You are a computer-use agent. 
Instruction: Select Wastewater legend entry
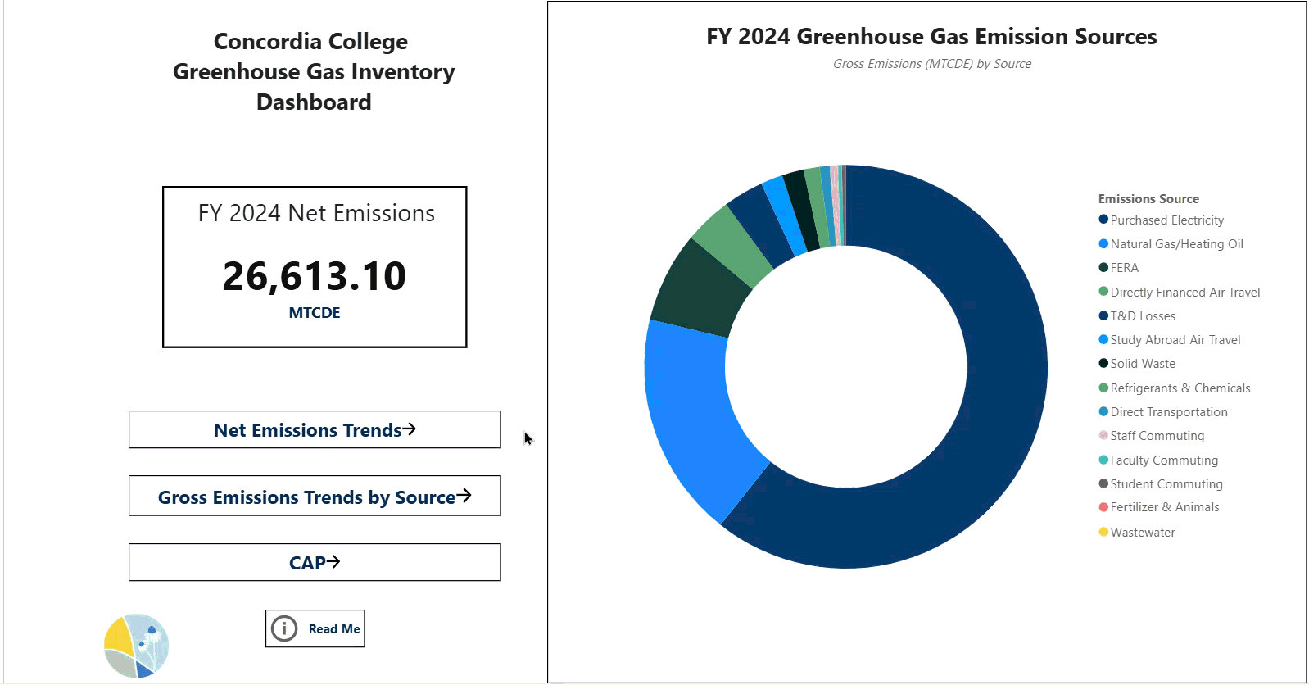coord(1142,533)
